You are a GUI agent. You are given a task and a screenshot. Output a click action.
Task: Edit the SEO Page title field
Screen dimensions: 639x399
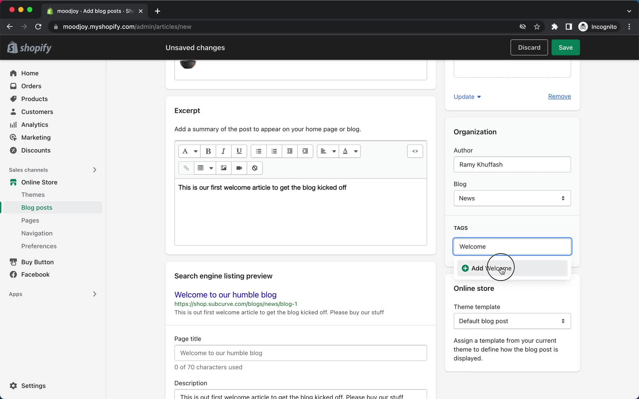pos(301,353)
